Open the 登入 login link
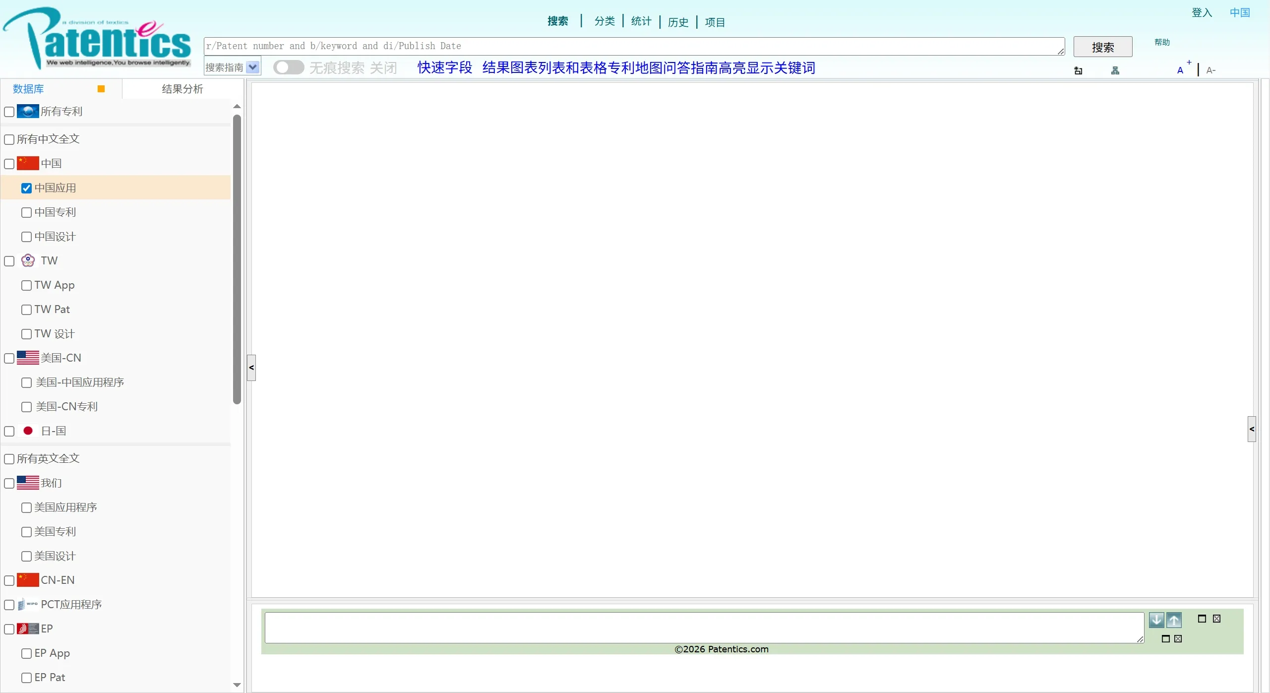 click(1202, 12)
